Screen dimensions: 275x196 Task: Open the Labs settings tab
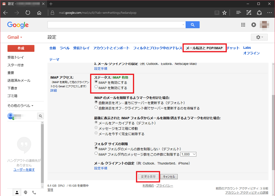(x=247, y=48)
